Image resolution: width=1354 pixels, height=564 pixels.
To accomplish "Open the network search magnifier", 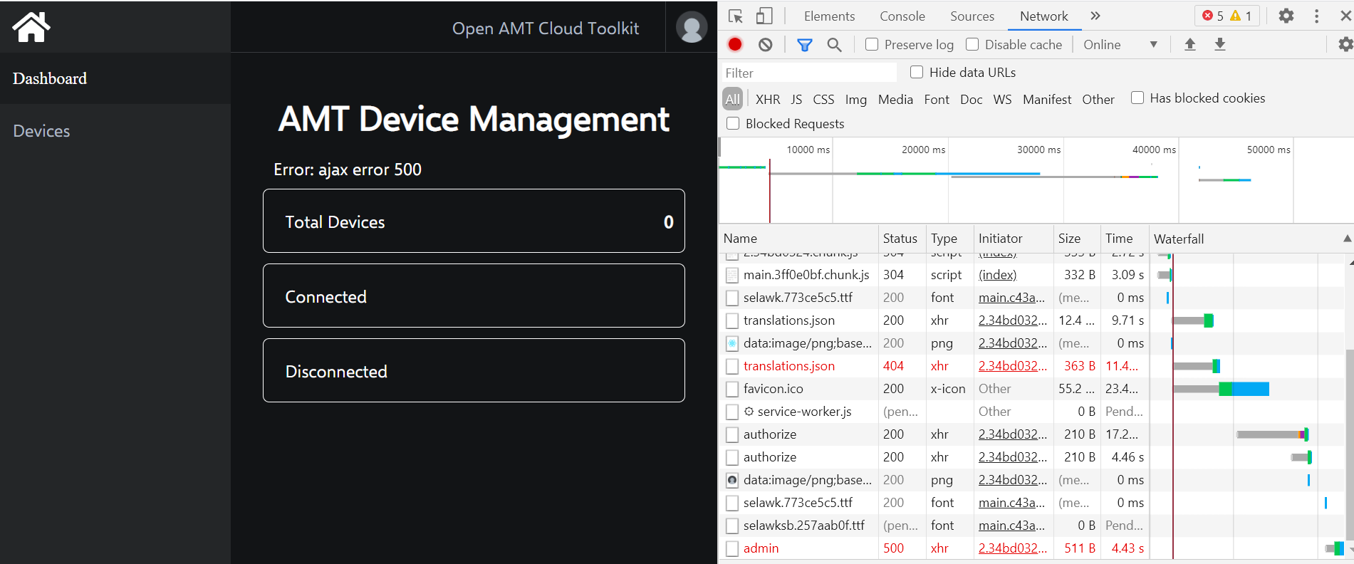I will click(x=834, y=45).
